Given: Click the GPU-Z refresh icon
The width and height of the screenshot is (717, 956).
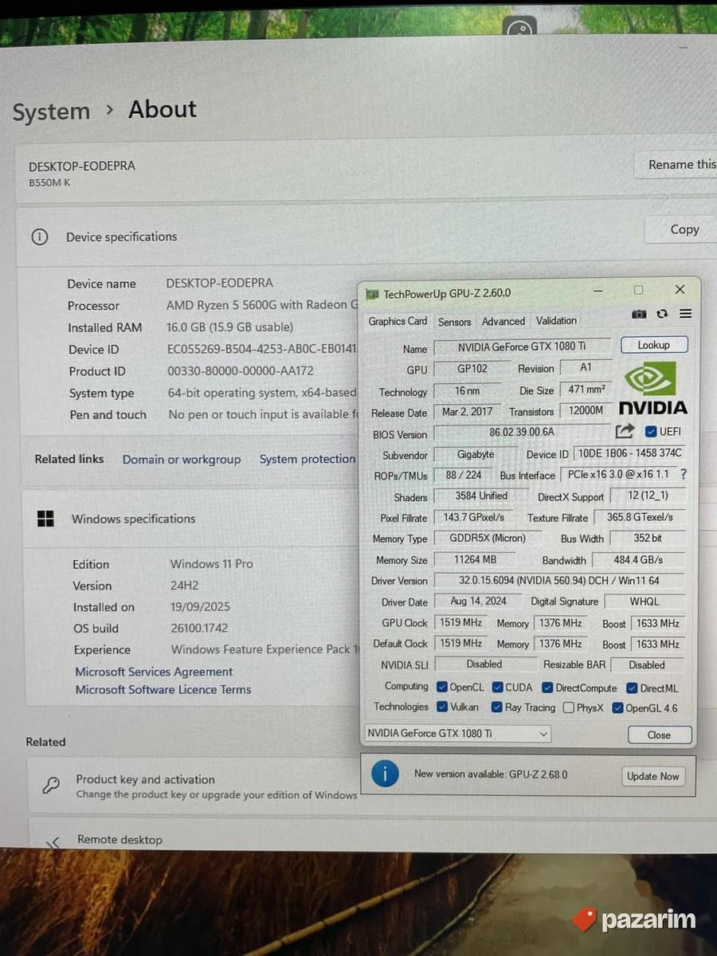Looking at the screenshot, I should click(x=662, y=315).
